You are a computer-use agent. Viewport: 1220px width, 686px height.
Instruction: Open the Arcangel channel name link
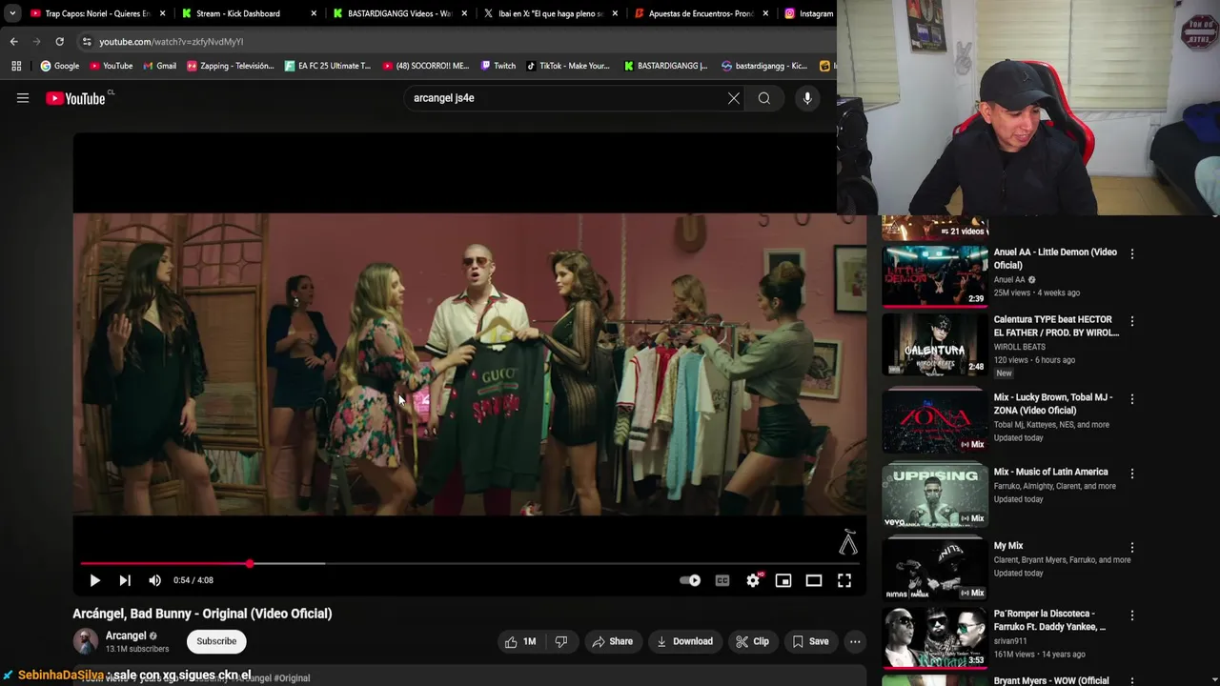coord(126,636)
